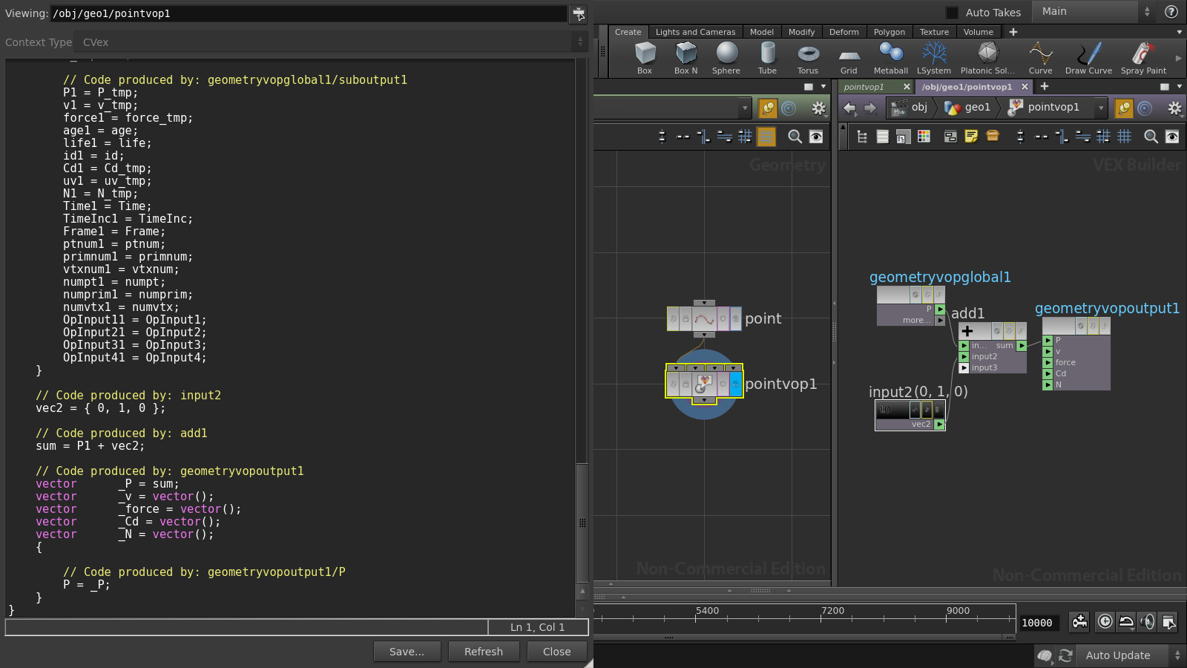Toggle the real-time clock playback button
Viewport: 1187px width, 668px height.
(x=1105, y=622)
